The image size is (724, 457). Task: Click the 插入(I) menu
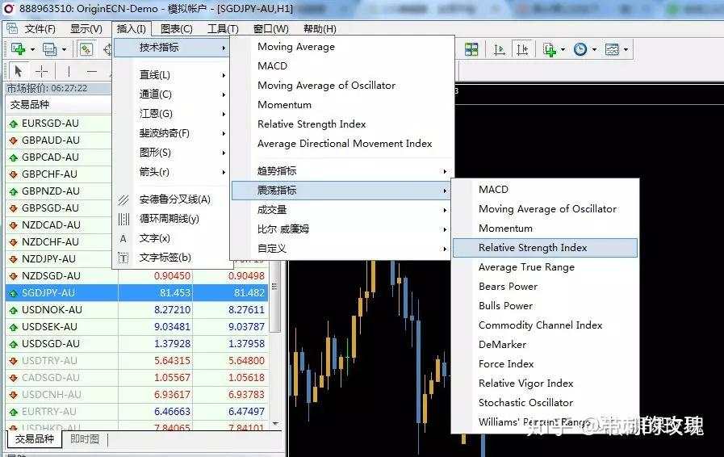click(132, 29)
